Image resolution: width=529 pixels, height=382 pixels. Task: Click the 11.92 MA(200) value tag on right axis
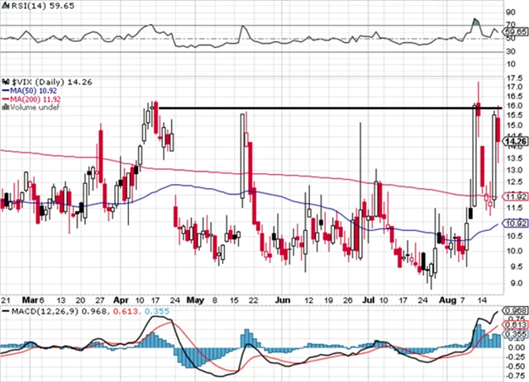click(x=516, y=196)
